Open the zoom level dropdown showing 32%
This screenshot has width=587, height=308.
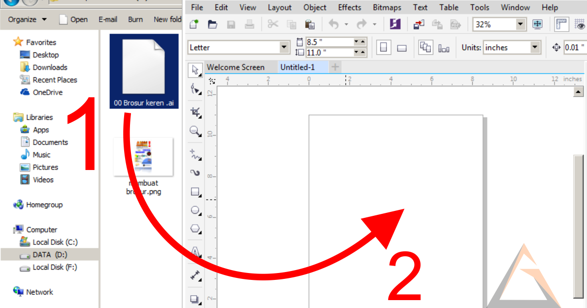(x=519, y=24)
